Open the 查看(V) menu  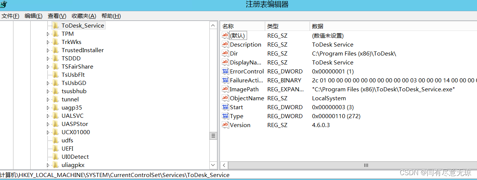pyautogui.click(x=57, y=16)
